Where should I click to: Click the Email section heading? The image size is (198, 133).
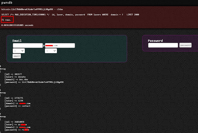tap(17, 41)
